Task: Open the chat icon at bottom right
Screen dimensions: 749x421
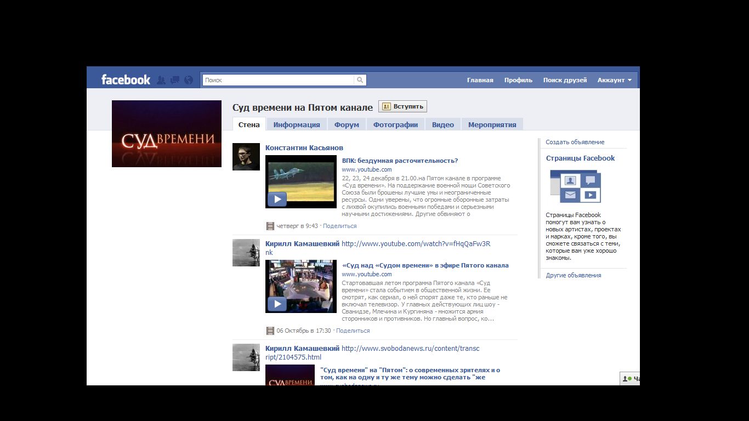Action: 629,379
